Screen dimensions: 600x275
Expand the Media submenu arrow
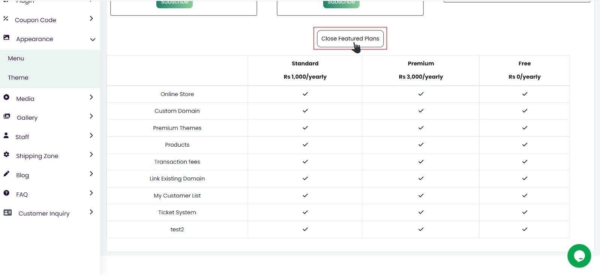point(91,98)
